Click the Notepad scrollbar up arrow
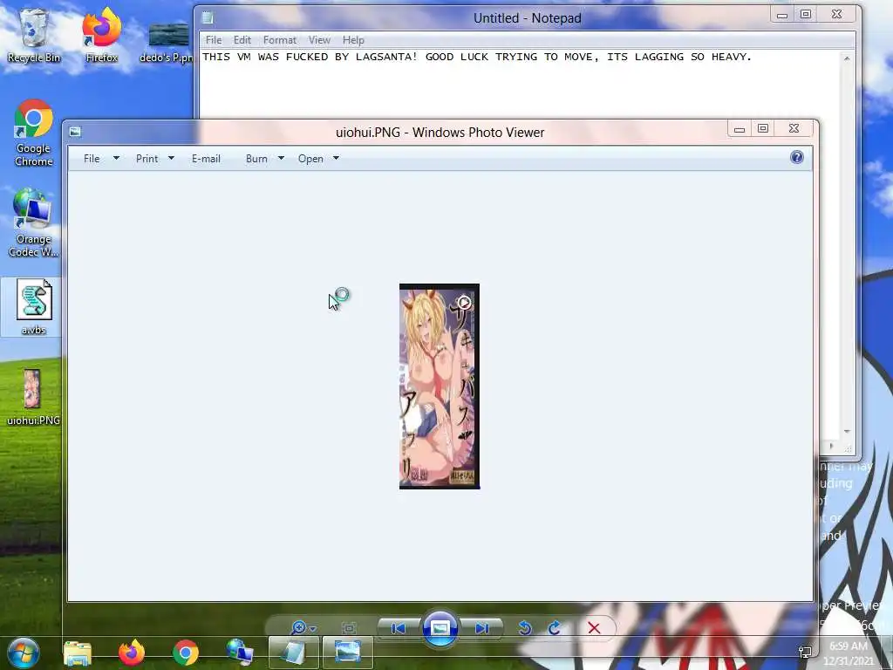The image size is (893, 670). [847, 58]
